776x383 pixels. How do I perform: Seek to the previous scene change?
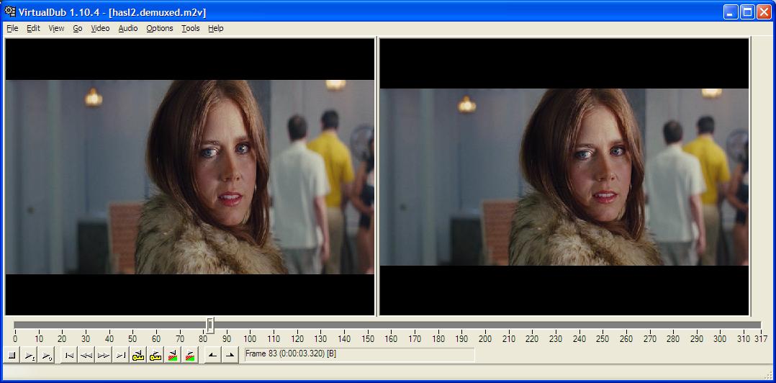pyautogui.click(x=172, y=356)
